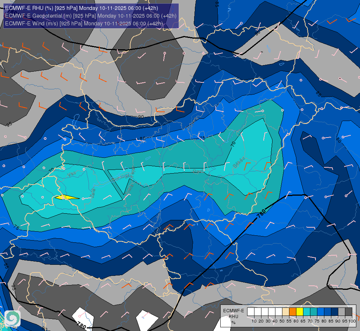Click the legend's ECMWF-E RHU % label
This screenshot has height=331, width=360.
click(x=234, y=317)
